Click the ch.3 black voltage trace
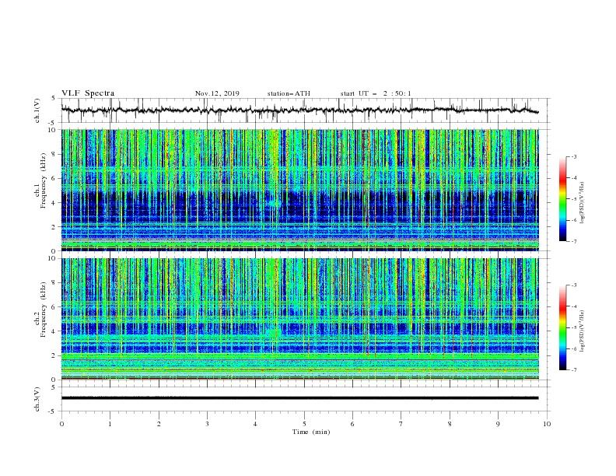This screenshot has height=476, width=616. click(x=299, y=398)
